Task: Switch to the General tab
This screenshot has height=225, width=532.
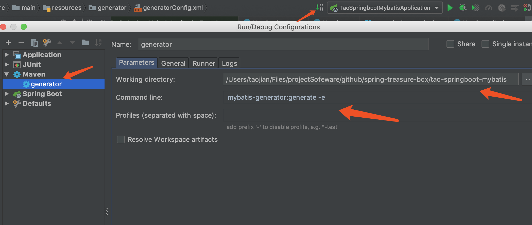Action: click(x=173, y=63)
